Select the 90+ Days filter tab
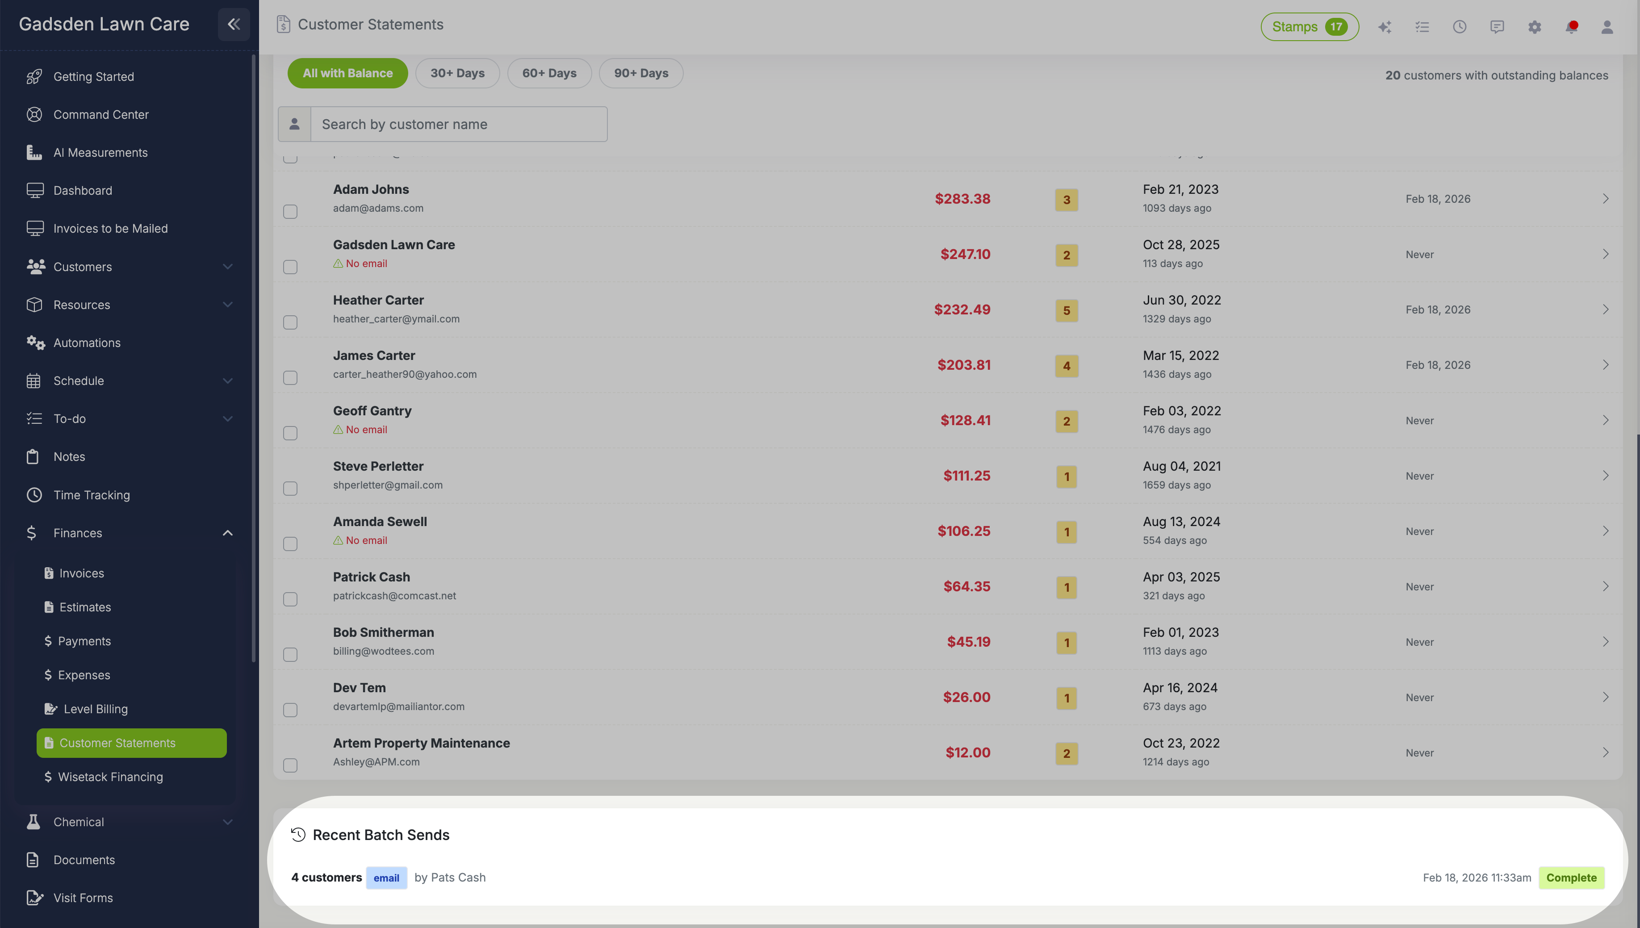This screenshot has width=1640, height=928. coord(640,73)
